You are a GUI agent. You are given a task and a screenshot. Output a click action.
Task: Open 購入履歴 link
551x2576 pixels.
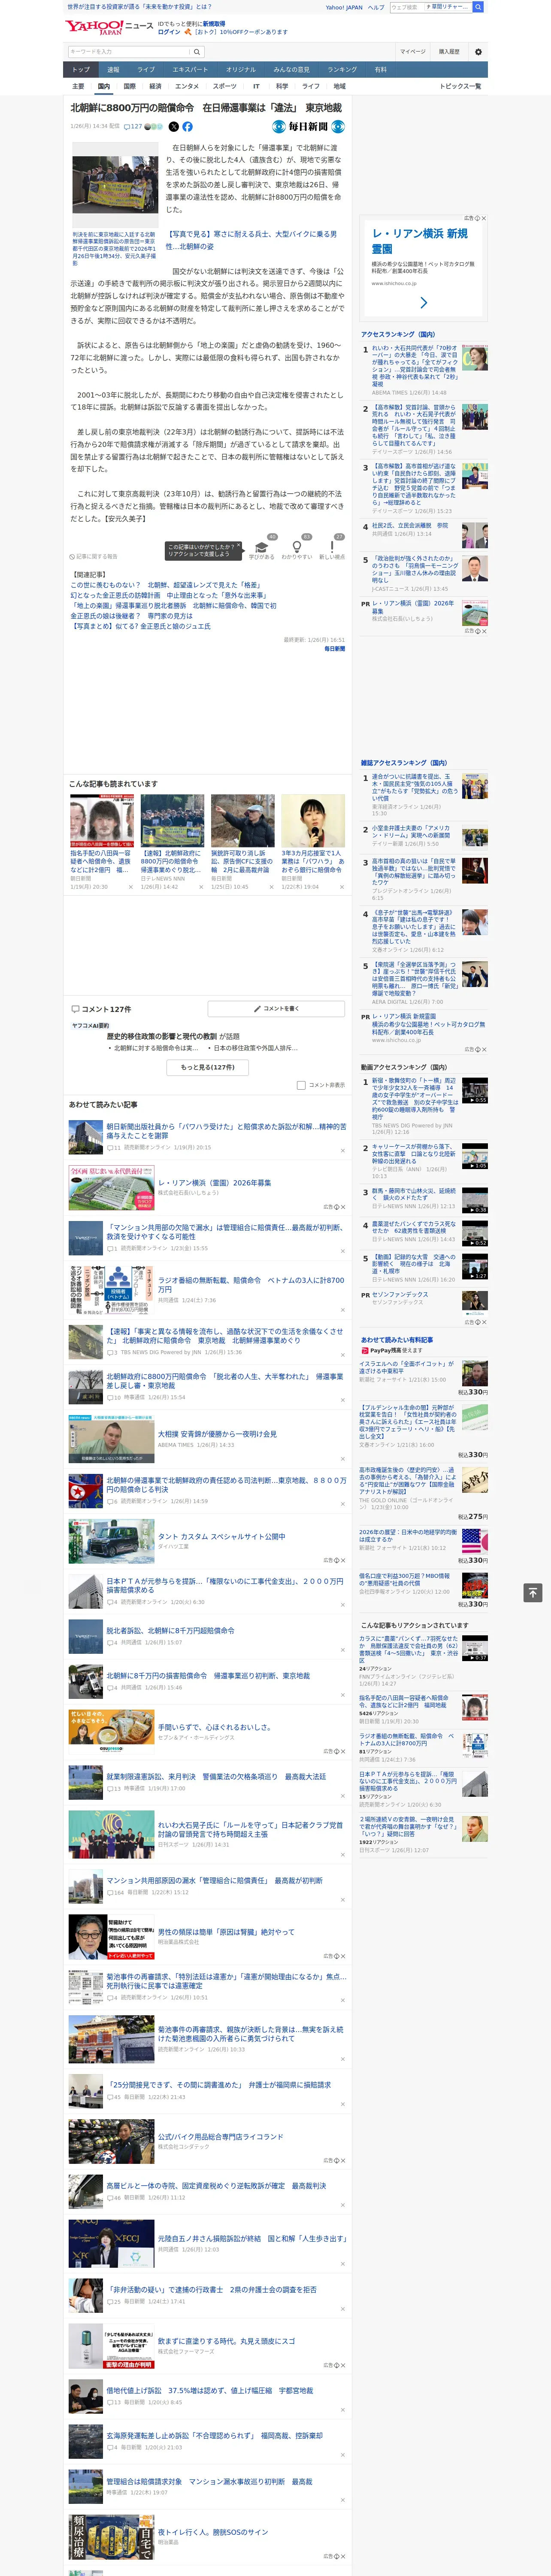click(x=449, y=51)
